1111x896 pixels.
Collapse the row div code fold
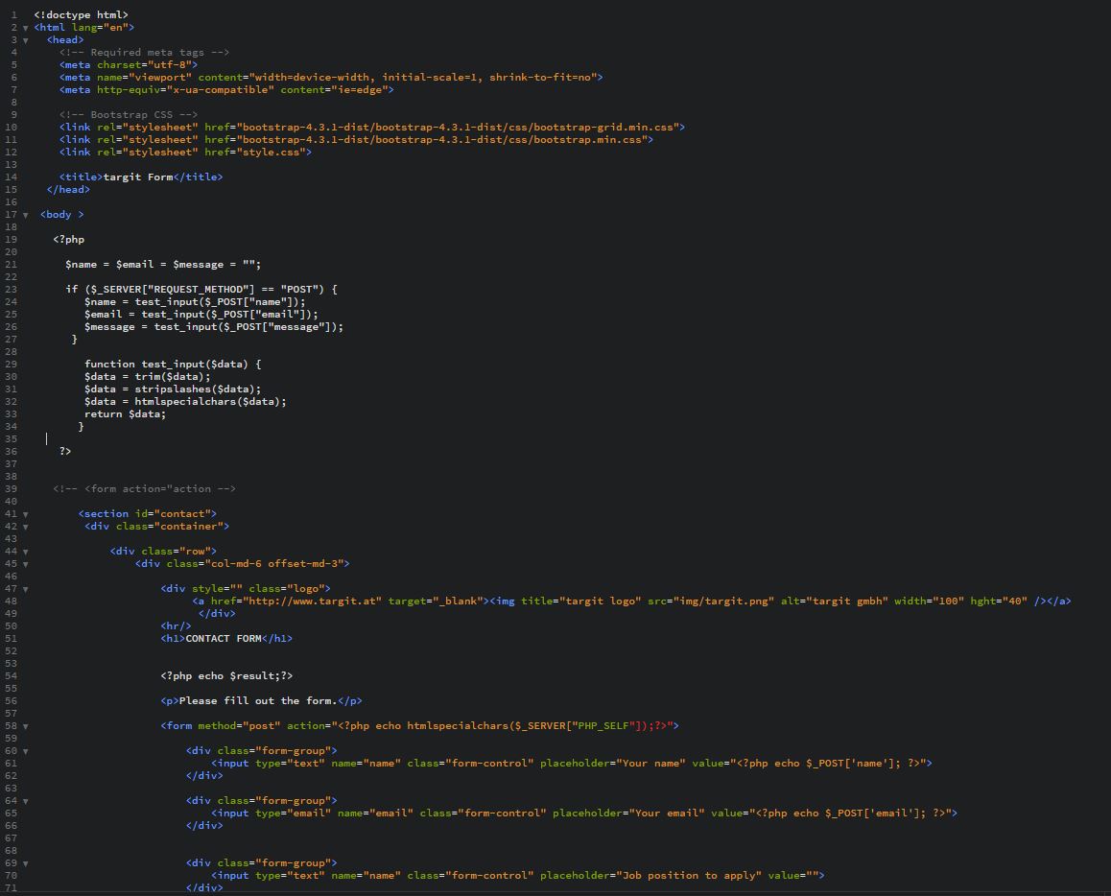[x=26, y=551]
